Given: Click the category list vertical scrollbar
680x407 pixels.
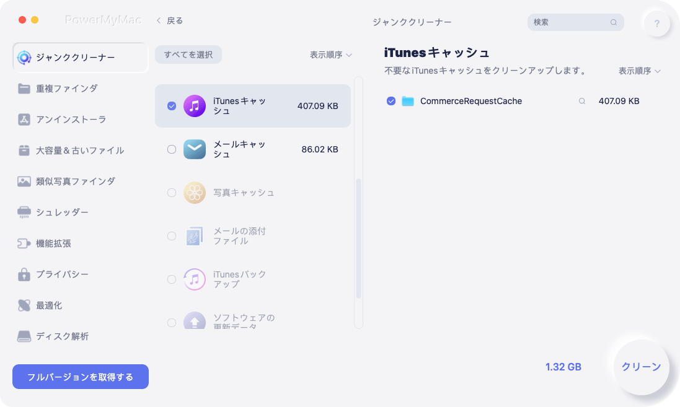Looking at the screenshot, I should pos(359,239).
